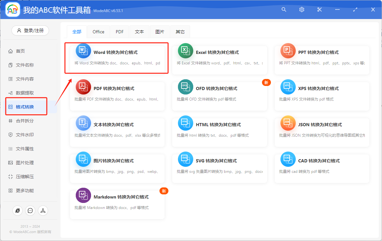
Task: Click the share network icon
Action: (x=43, y=210)
